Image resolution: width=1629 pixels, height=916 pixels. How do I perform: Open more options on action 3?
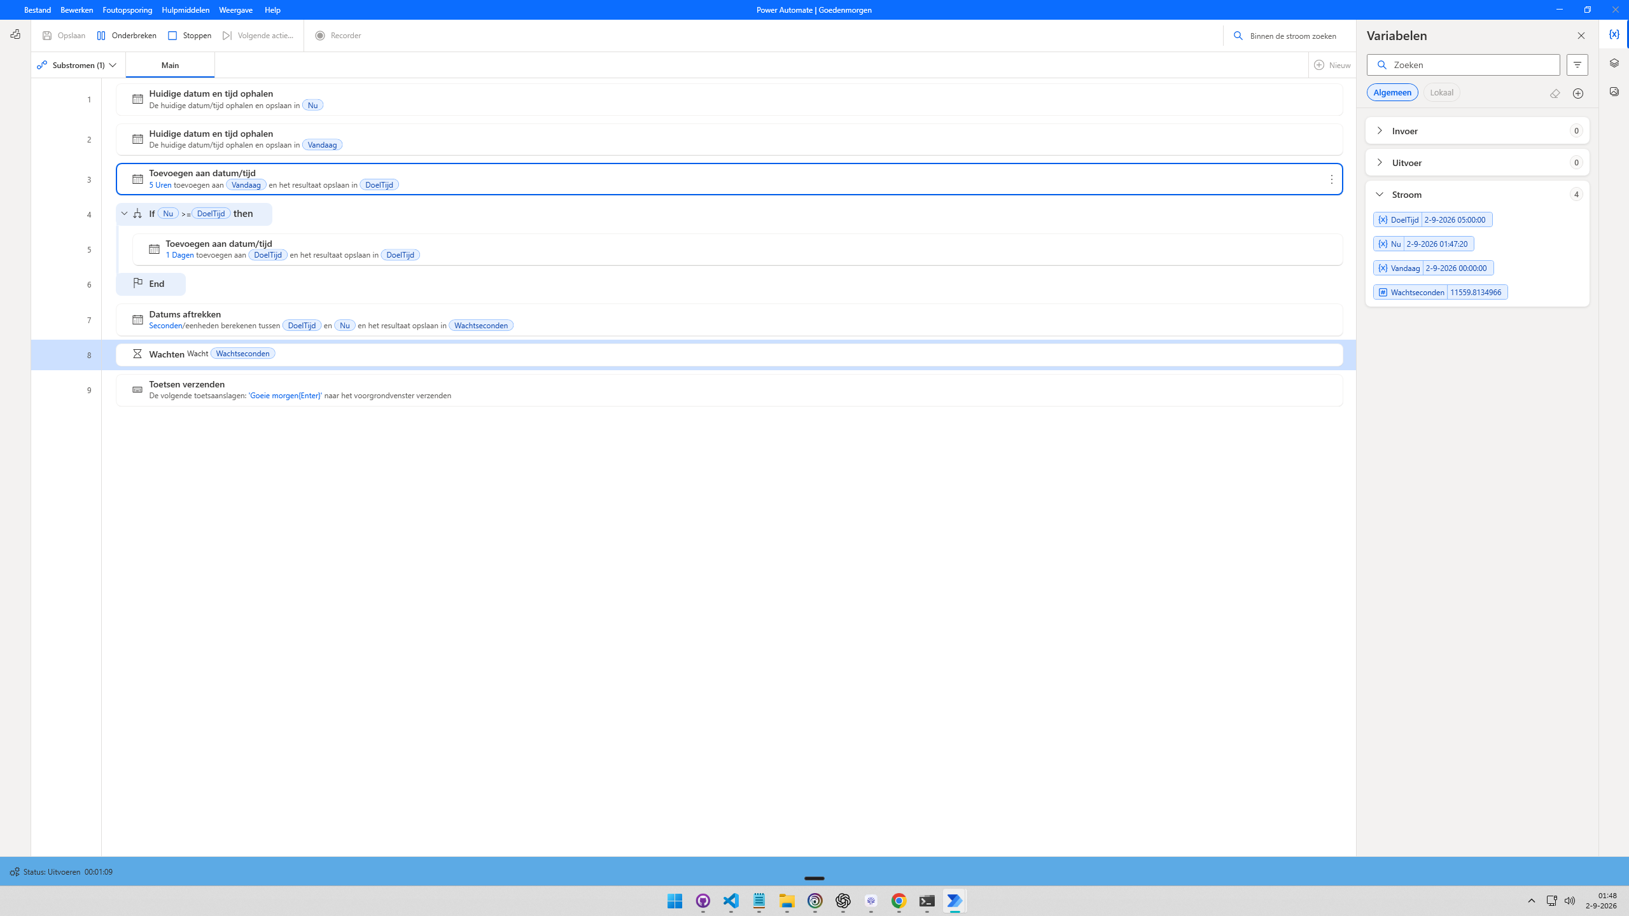[x=1331, y=180]
